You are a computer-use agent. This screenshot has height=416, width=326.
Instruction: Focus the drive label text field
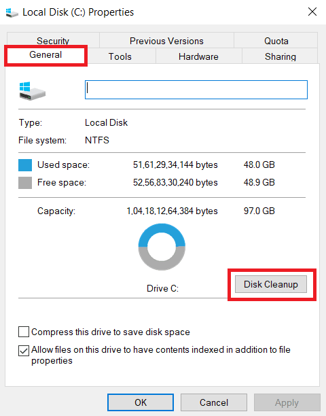click(x=196, y=90)
